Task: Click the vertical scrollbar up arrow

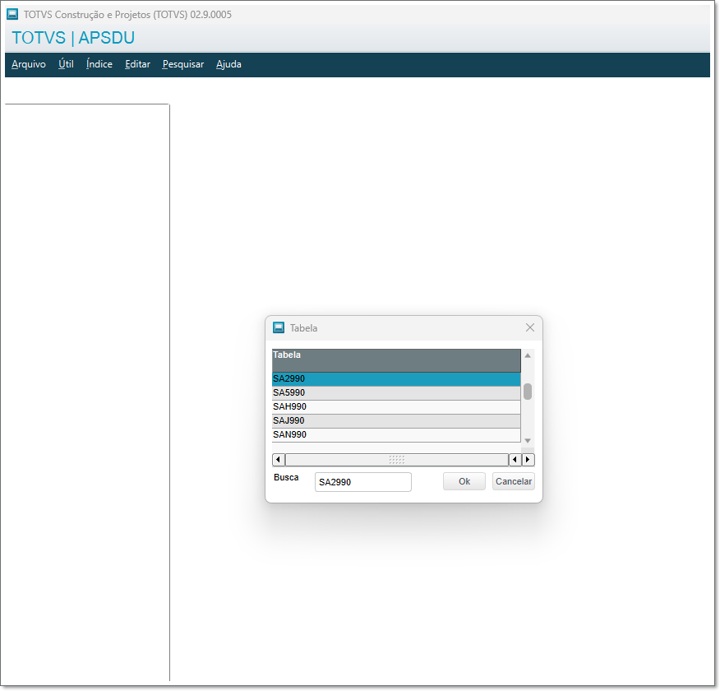Action: (528, 355)
